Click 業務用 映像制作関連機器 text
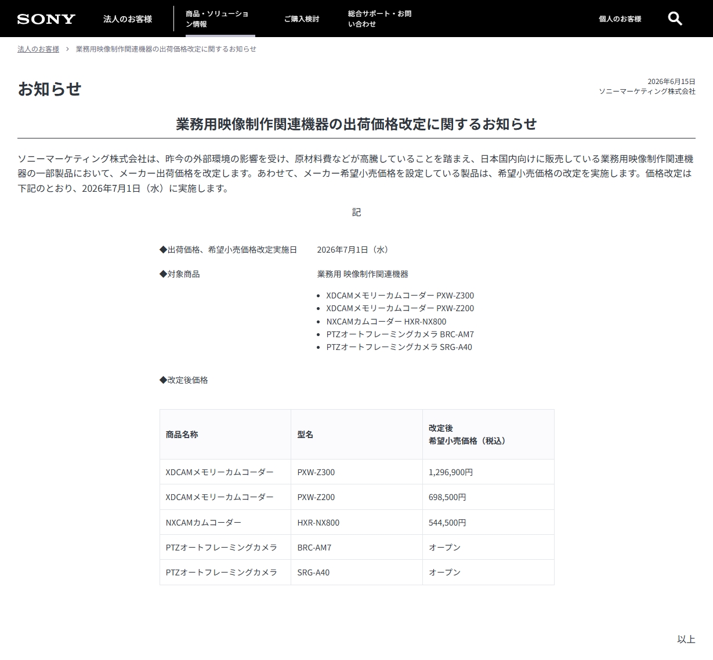The height and width of the screenshot is (660, 713). click(x=363, y=274)
